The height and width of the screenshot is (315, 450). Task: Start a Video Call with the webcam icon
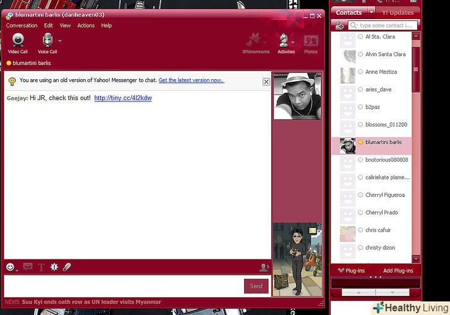tap(18, 43)
